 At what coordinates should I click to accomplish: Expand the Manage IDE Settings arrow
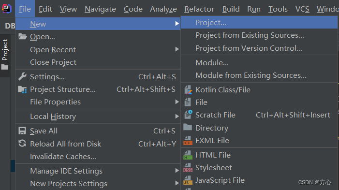[x=177, y=171]
